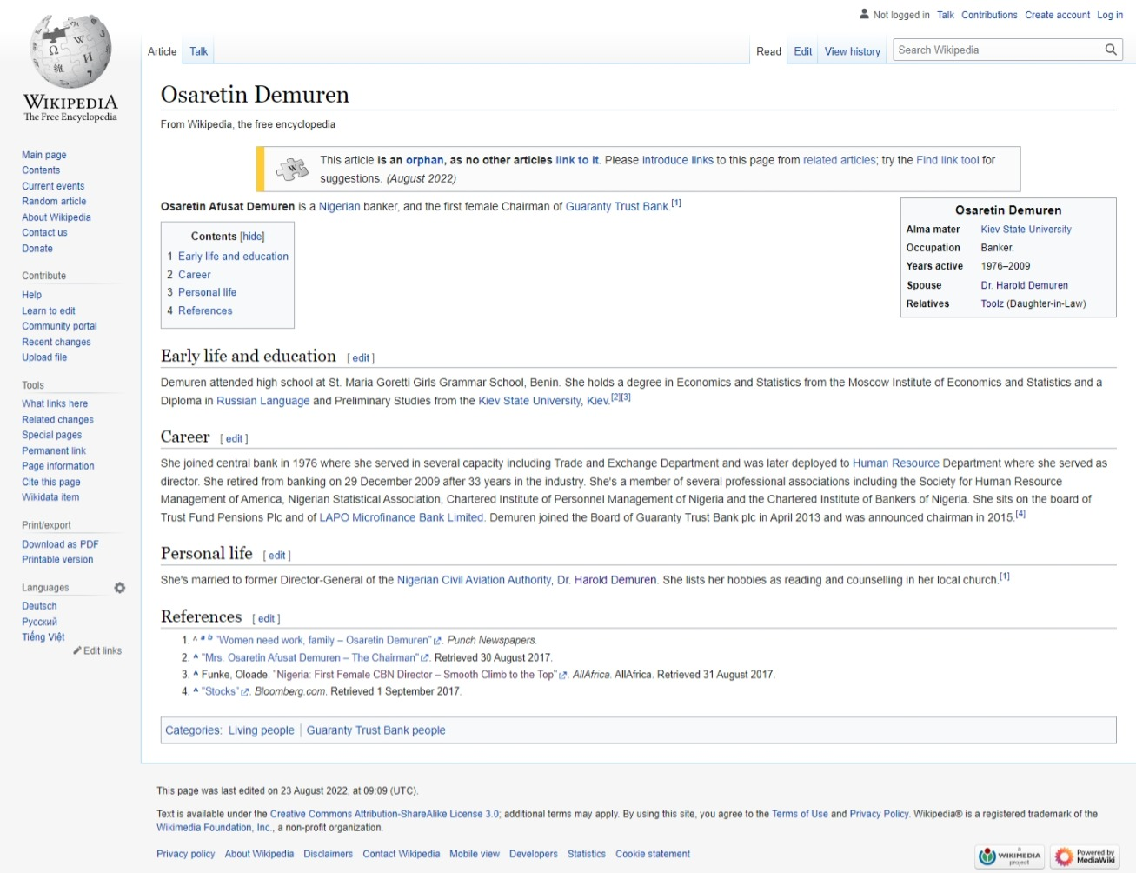Open Guaranty Trust Bank link in intro
The image size is (1136, 873).
tap(617, 207)
